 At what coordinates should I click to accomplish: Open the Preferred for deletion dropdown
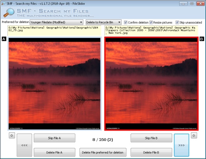coord(56,22)
